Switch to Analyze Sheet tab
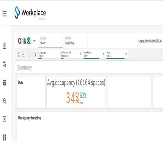Viewport: 163px width, 141px height. [x=50, y=41]
